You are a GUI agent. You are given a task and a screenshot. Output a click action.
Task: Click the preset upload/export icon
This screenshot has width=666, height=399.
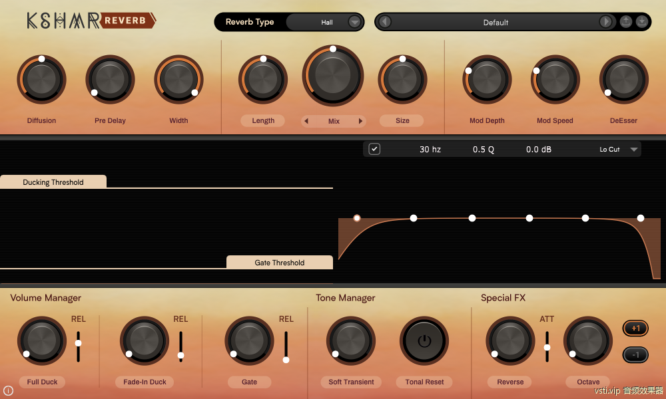click(x=625, y=22)
